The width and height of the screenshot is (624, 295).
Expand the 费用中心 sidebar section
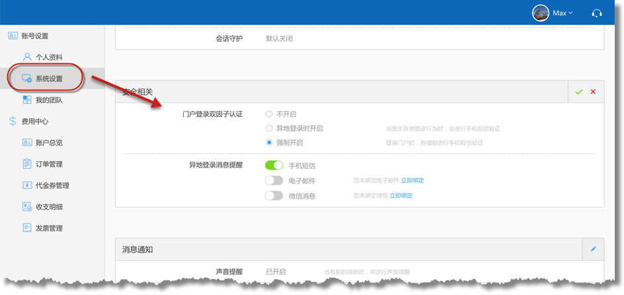pos(34,121)
